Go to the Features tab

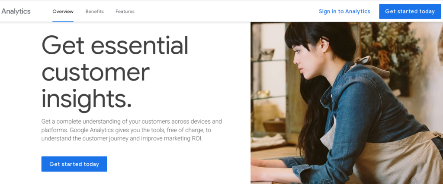(x=125, y=12)
